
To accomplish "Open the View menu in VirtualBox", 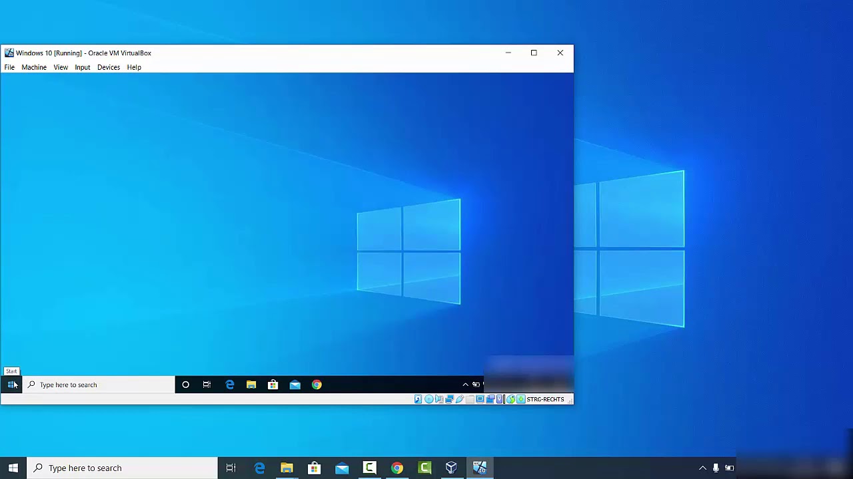I will (61, 67).
